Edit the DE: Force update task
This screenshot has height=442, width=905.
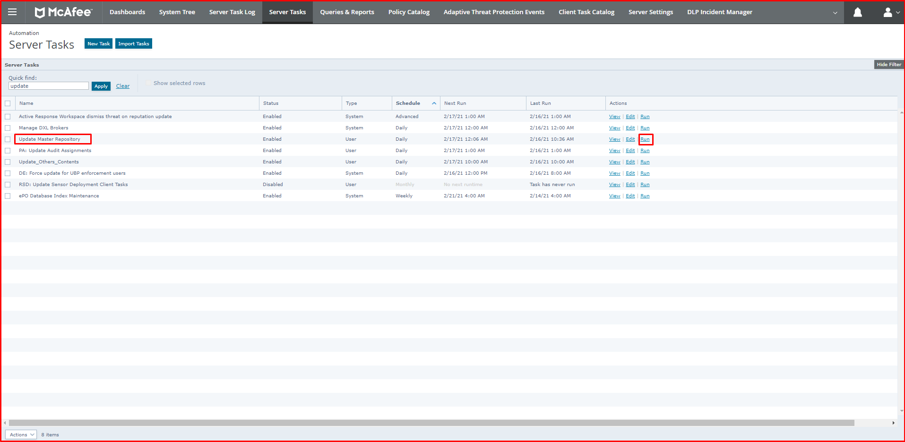[630, 173]
